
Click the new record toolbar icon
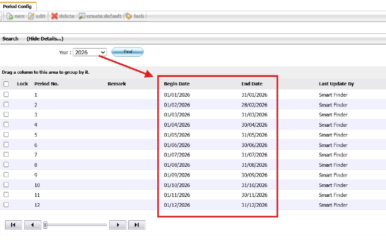click(x=10, y=16)
